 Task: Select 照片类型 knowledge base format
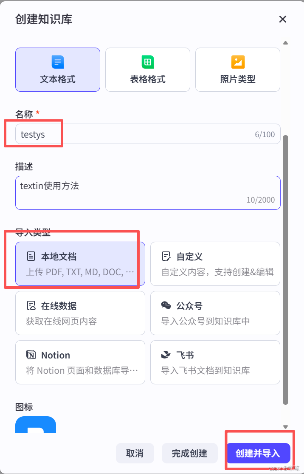coord(238,70)
